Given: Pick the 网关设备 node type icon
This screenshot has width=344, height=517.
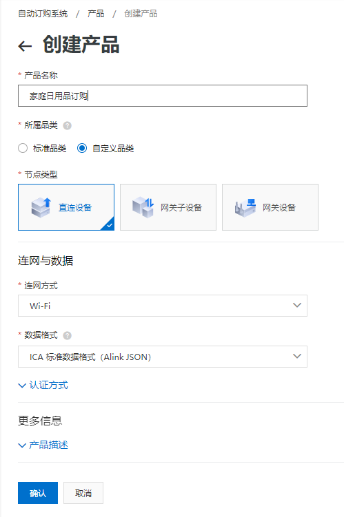Looking at the screenshot, I should pyautogui.click(x=245, y=207).
